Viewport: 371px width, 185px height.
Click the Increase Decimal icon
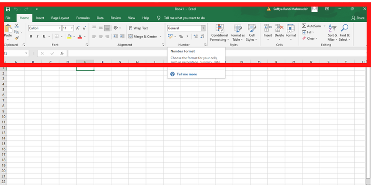pyautogui.click(x=195, y=37)
